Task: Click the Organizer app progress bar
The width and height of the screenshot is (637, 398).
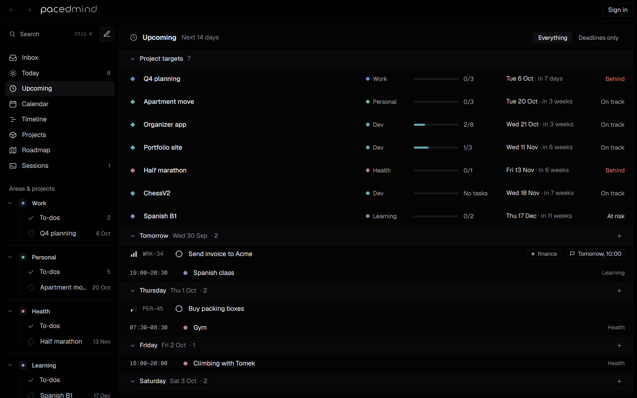Action: tap(436, 125)
